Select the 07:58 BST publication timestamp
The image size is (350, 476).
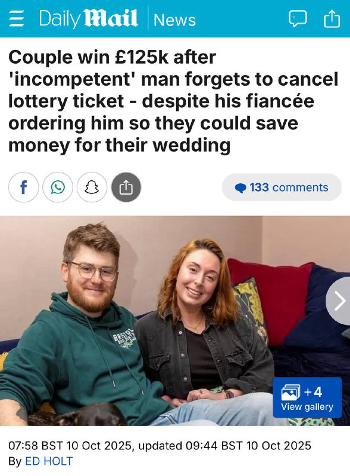[x=70, y=446]
